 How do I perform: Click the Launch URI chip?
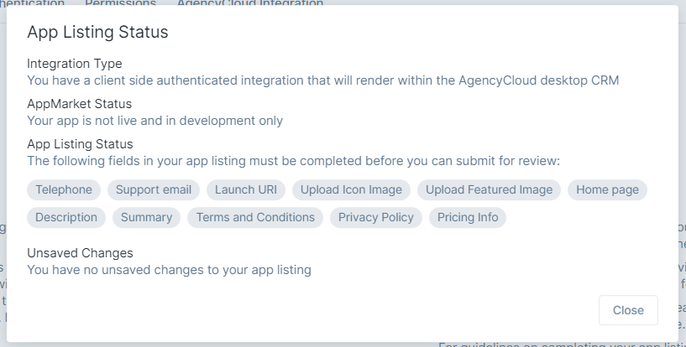click(245, 189)
